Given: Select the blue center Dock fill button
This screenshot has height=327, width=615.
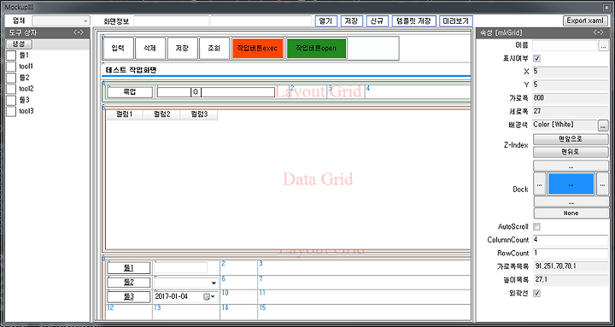Looking at the screenshot, I should (571, 184).
